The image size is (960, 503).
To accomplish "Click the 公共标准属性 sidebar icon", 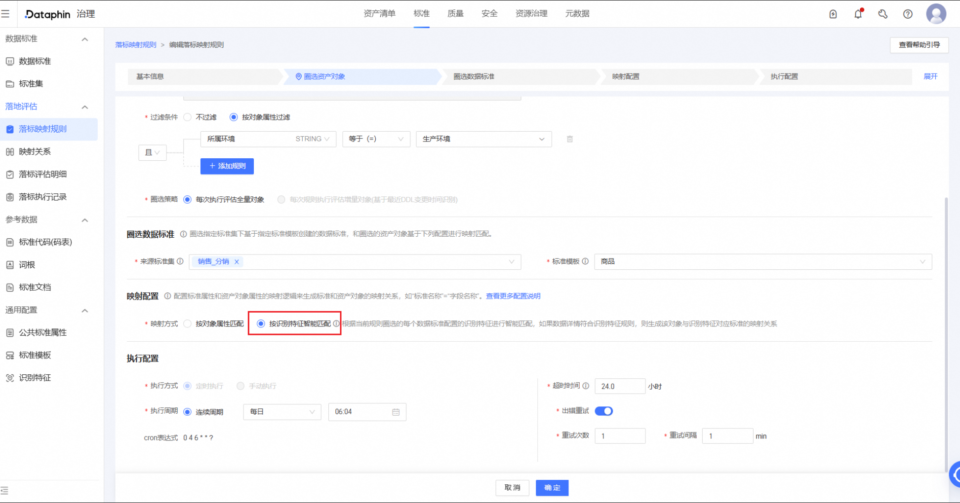I will click(x=10, y=333).
